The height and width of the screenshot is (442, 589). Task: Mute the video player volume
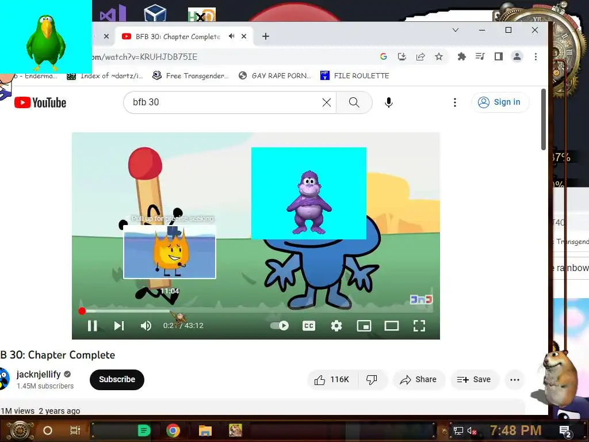[x=146, y=326]
